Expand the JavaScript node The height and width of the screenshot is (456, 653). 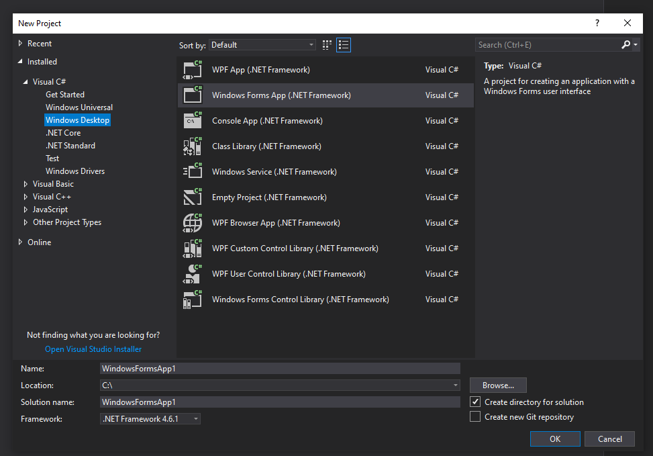26,210
